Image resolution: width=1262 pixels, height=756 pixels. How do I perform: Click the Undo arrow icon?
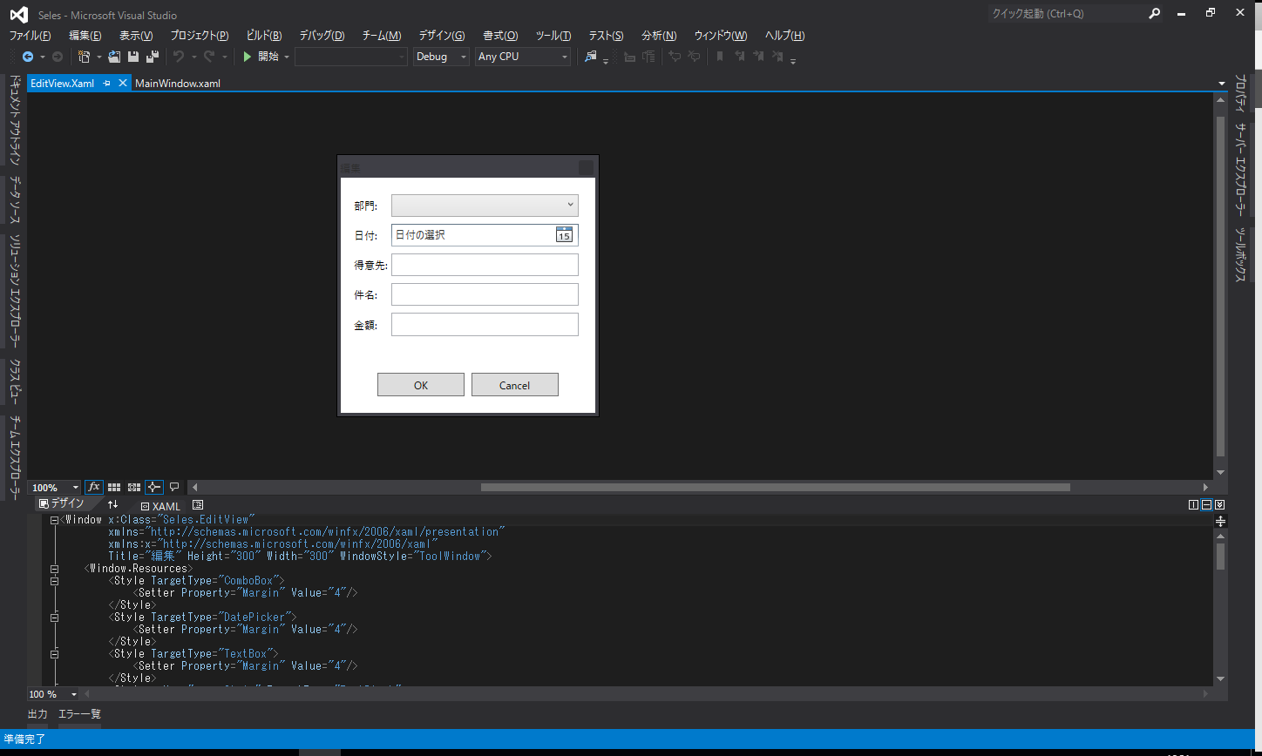coord(179,57)
